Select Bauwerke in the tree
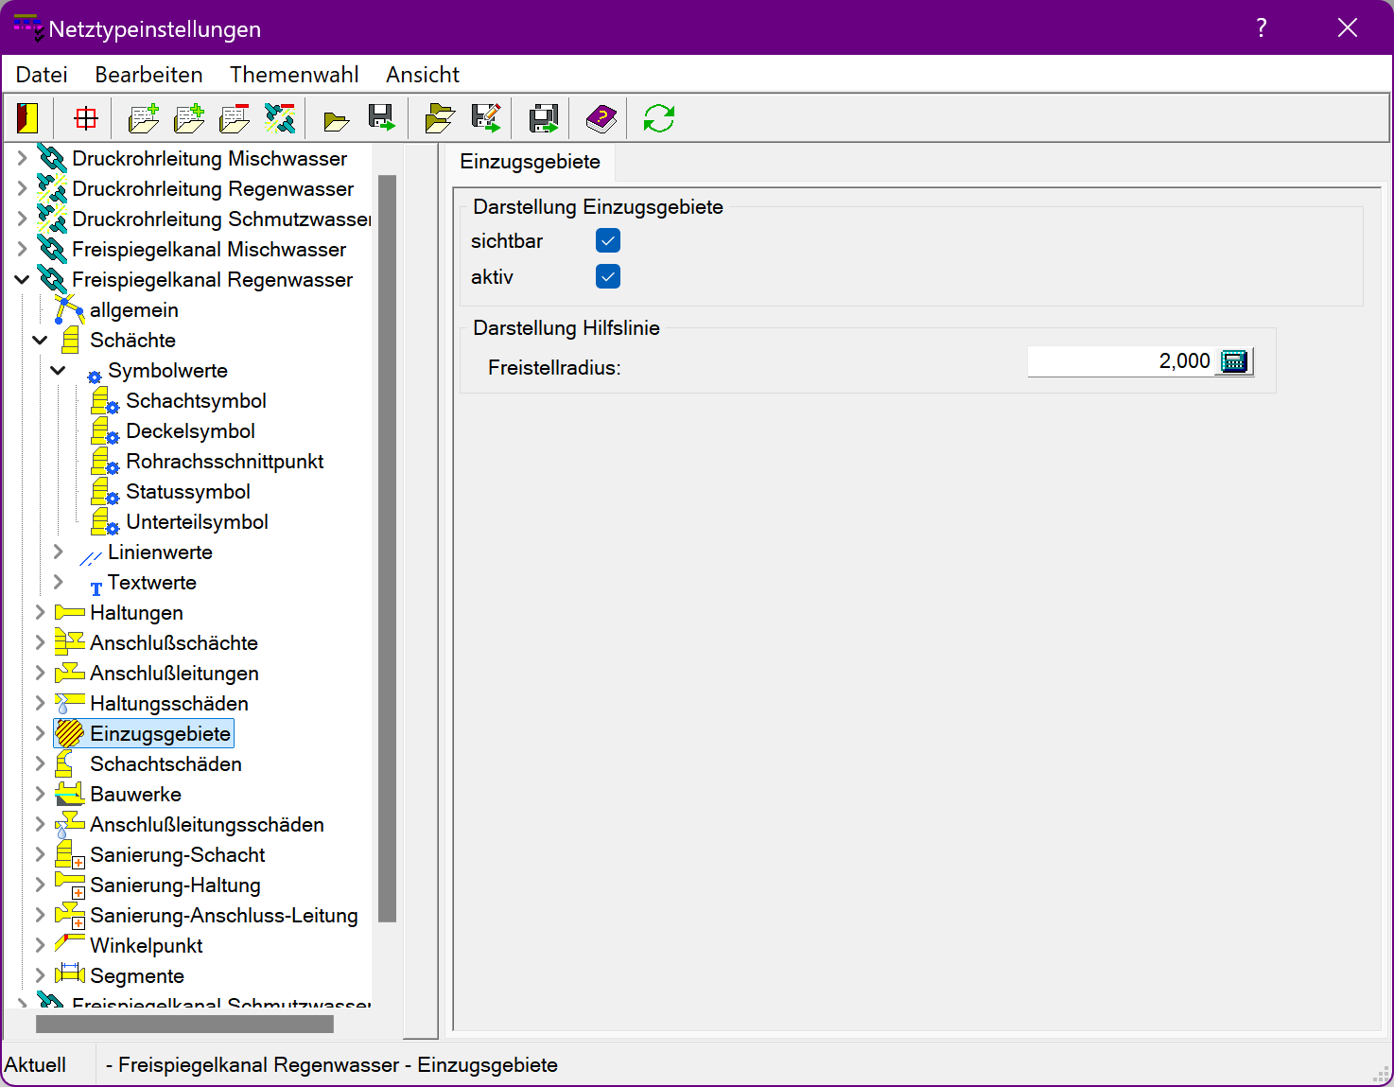1394x1087 pixels. click(x=135, y=795)
